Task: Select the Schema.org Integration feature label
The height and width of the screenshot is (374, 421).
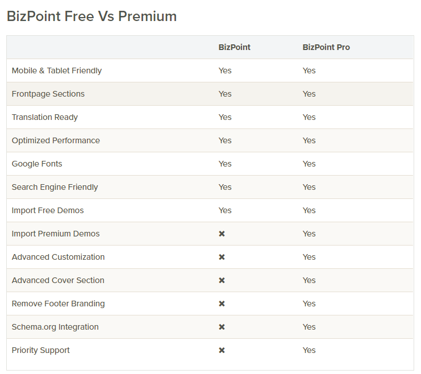Action: pyautogui.click(x=55, y=327)
